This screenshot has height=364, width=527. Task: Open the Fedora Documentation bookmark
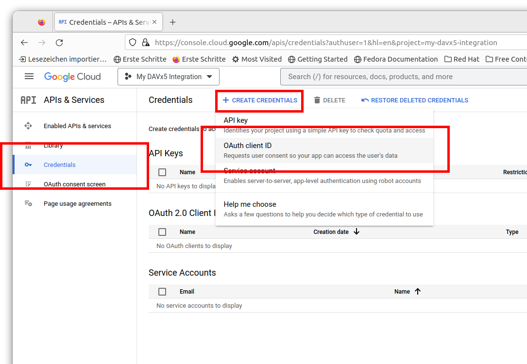click(396, 59)
